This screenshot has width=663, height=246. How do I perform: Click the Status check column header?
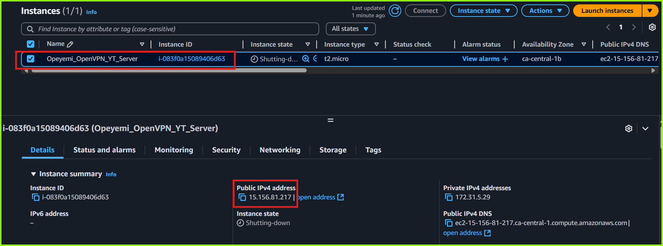412,44
